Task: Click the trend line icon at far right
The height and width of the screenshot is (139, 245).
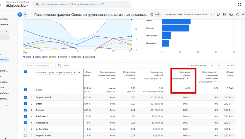Action: pos(243,14)
